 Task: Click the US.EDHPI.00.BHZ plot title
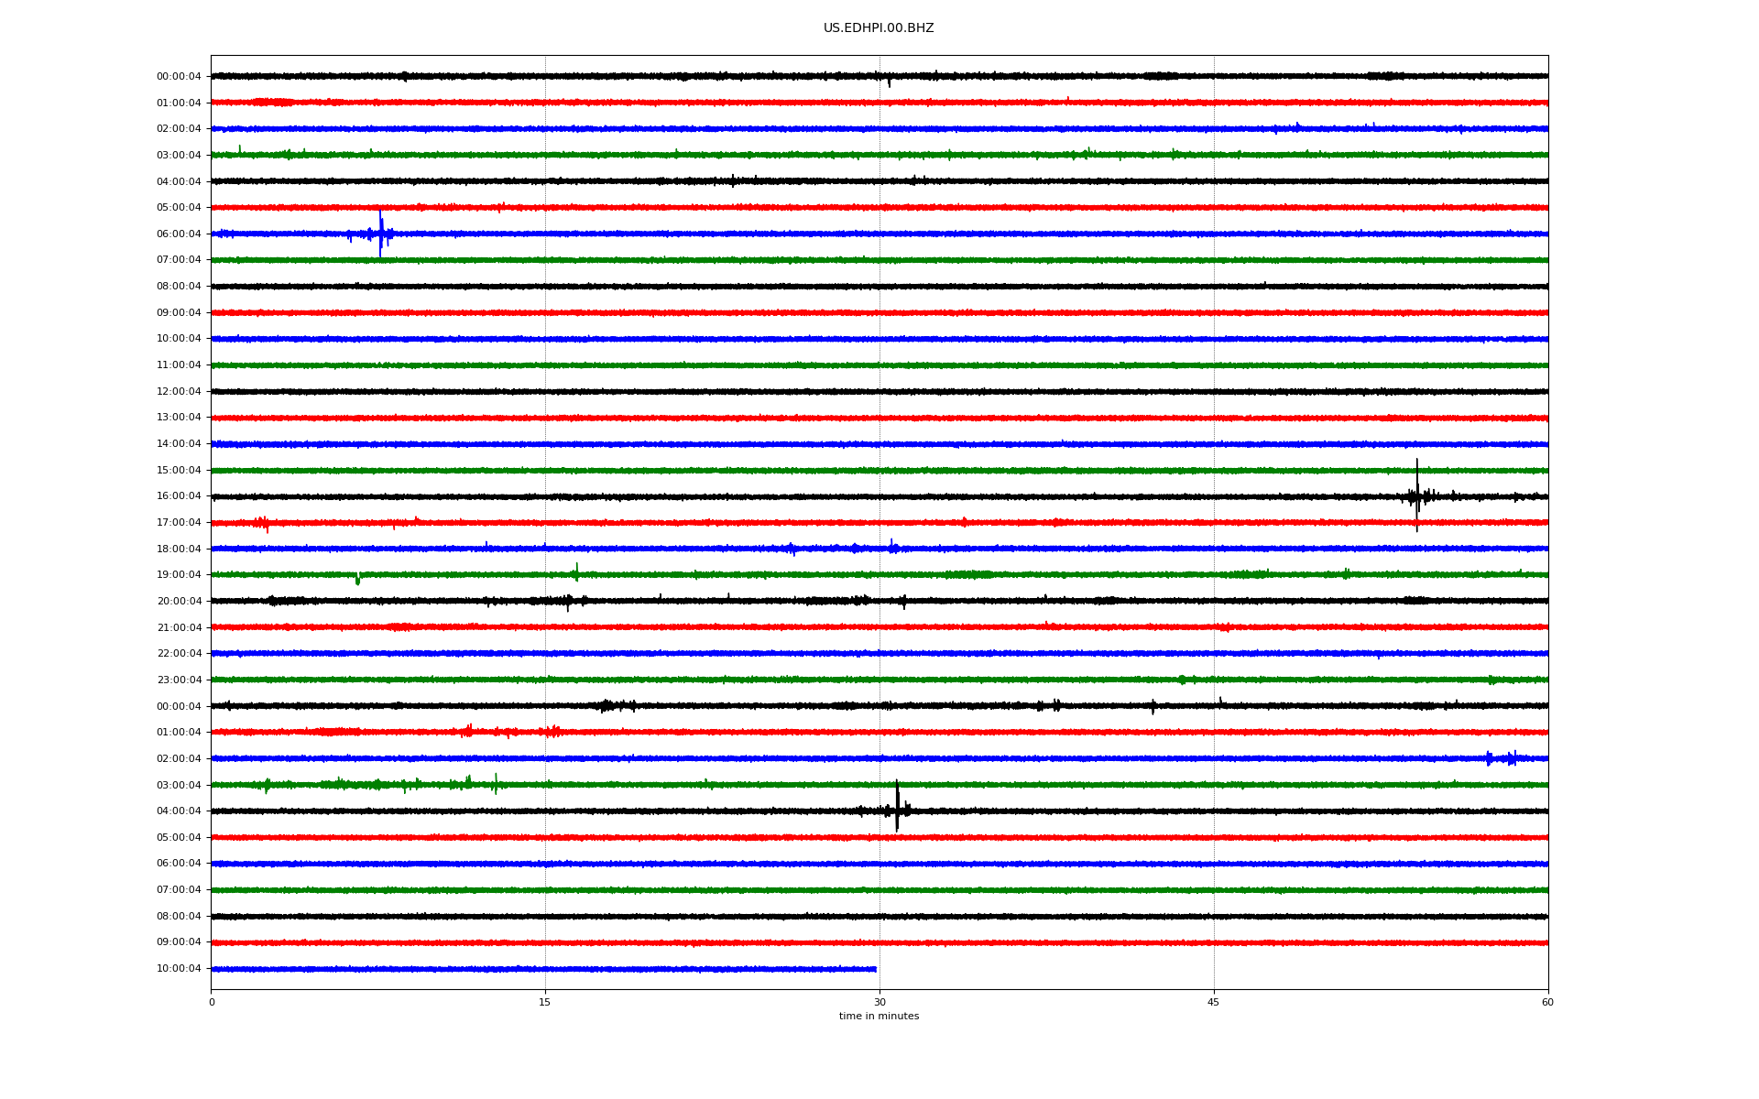878,28
